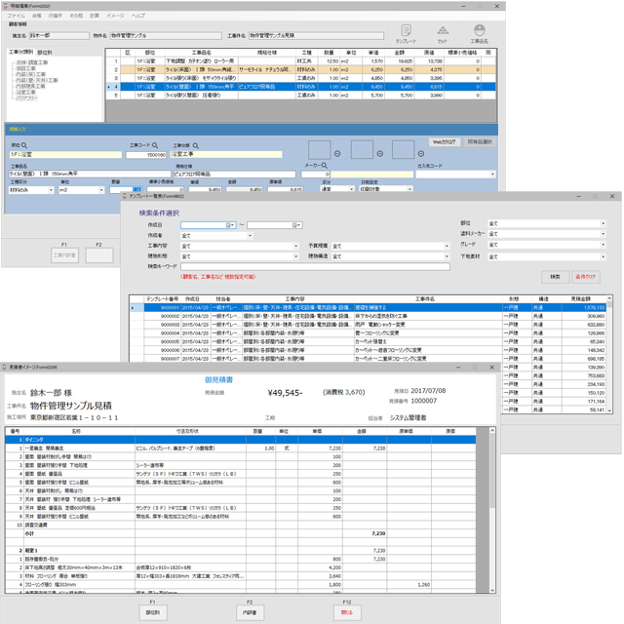Click the magnifier icon next to 工事コード
The height and width of the screenshot is (624, 624).
tap(153, 143)
